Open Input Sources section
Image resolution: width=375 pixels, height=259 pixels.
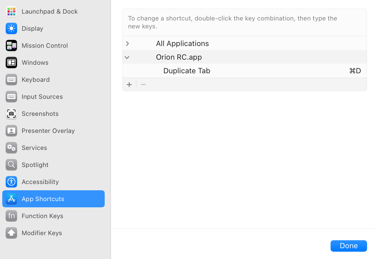click(x=42, y=97)
